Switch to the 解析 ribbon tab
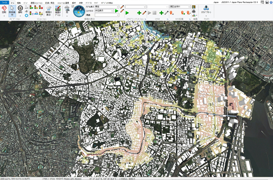The image size is (273, 180). (74, 2)
